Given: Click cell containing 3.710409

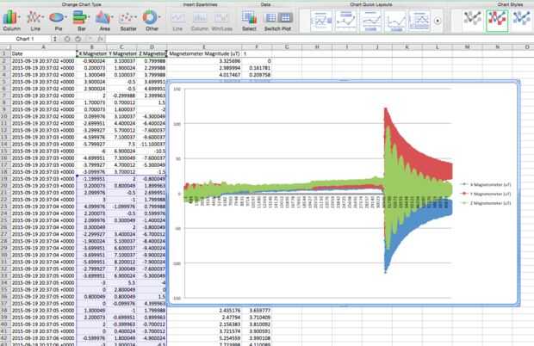Looking at the screenshot, I should pos(257,317).
